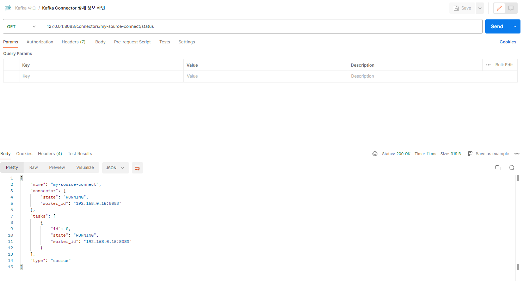Click the "tasks" key on line 7
Image resolution: width=524 pixels, height=281 pixels.
tap(39, 216)
